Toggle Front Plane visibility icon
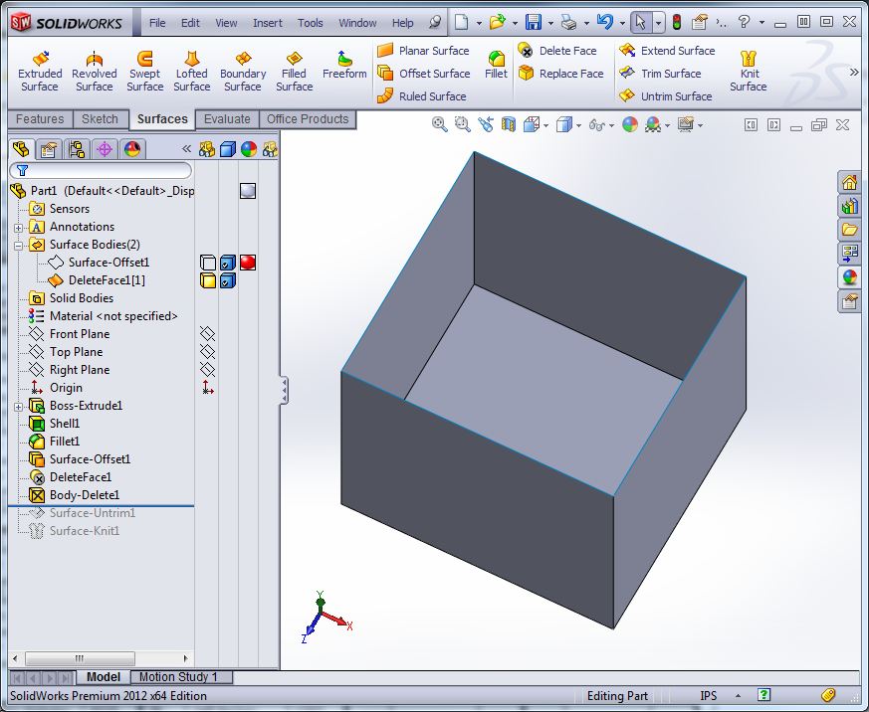 (x=207, y=334)
